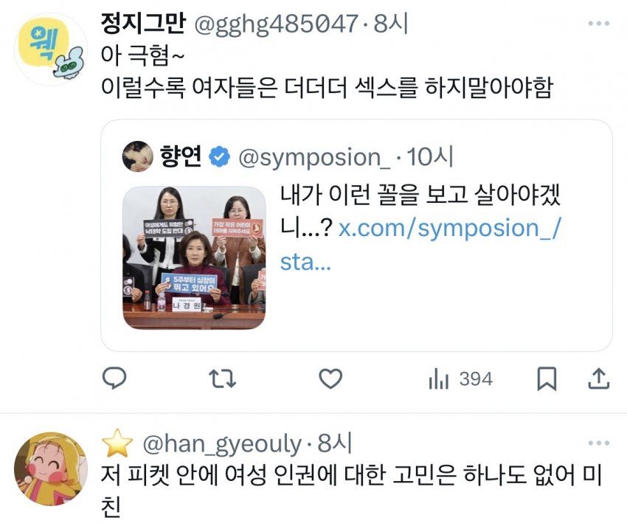
Task: Open the quoted tweet photo thumbnail
Action: [x=194, y=258]
